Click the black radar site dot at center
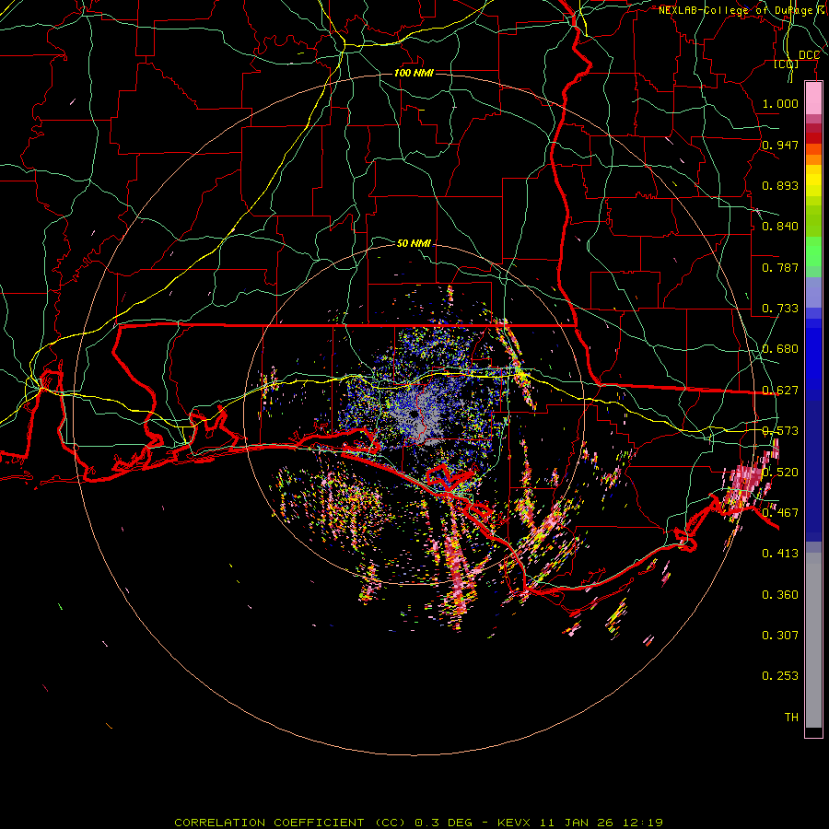The image size is (829, 829). click(x=414, y=414)
